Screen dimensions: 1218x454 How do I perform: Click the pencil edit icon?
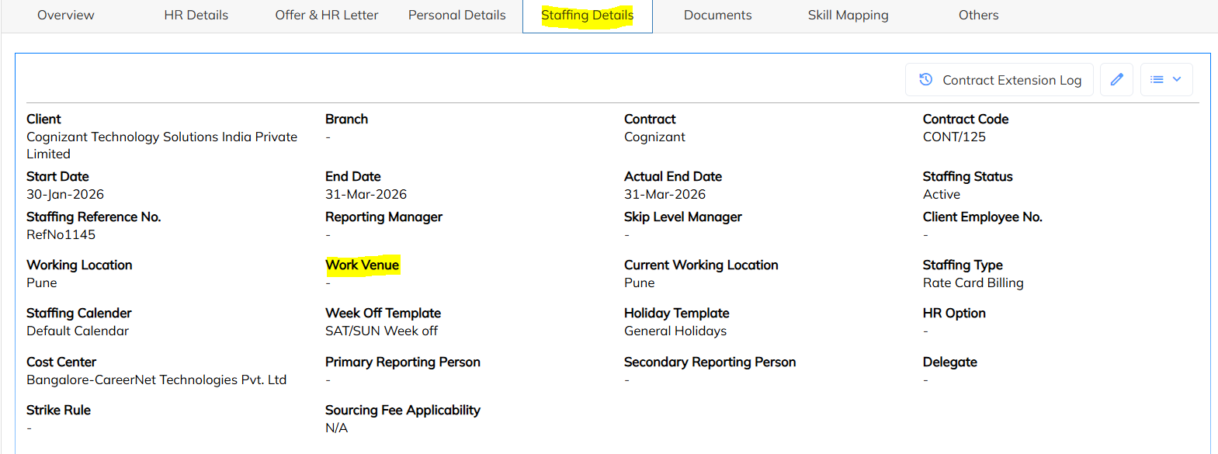1116,80
